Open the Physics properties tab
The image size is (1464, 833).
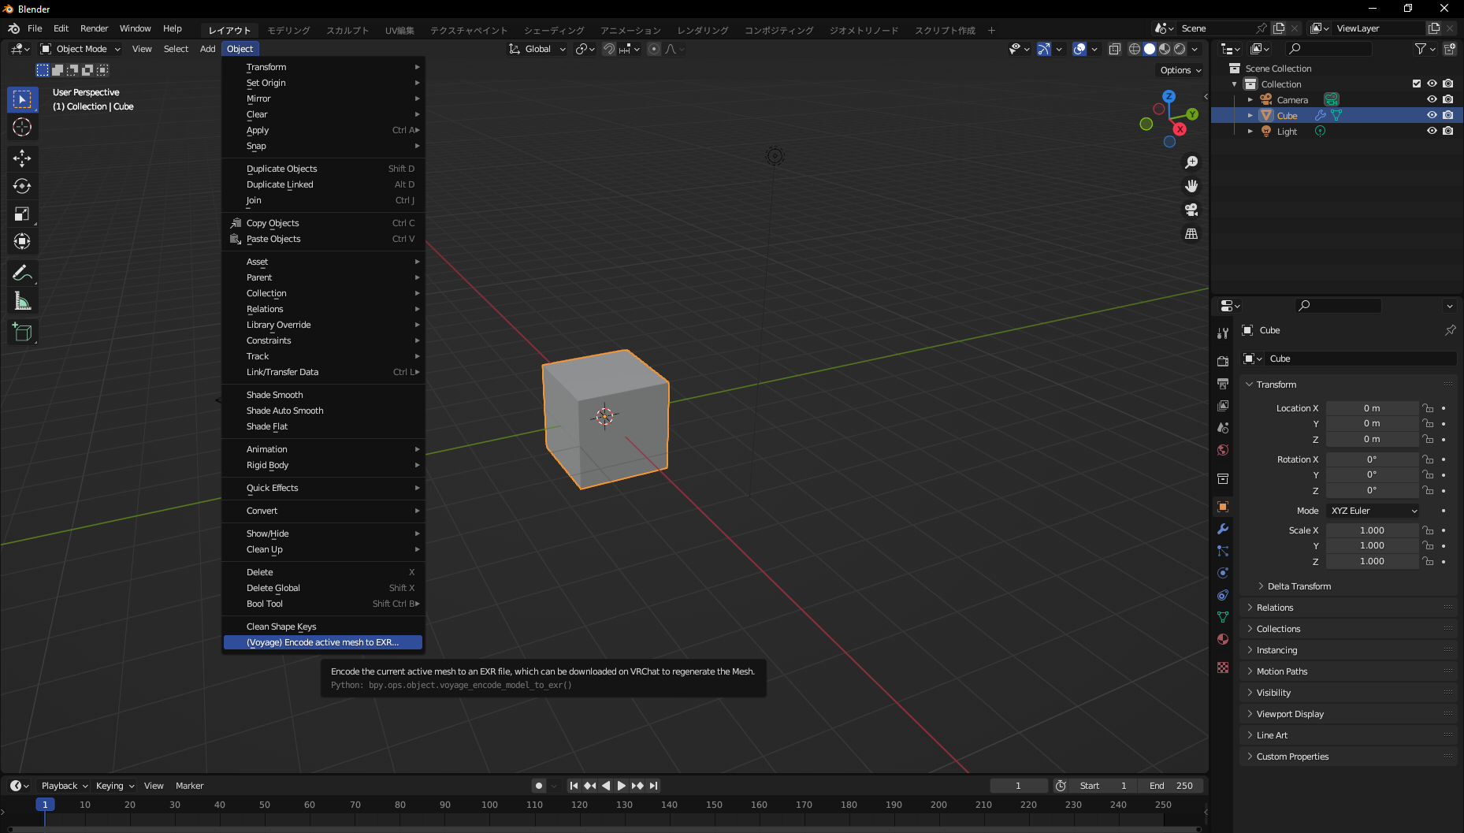[1223, 573]
